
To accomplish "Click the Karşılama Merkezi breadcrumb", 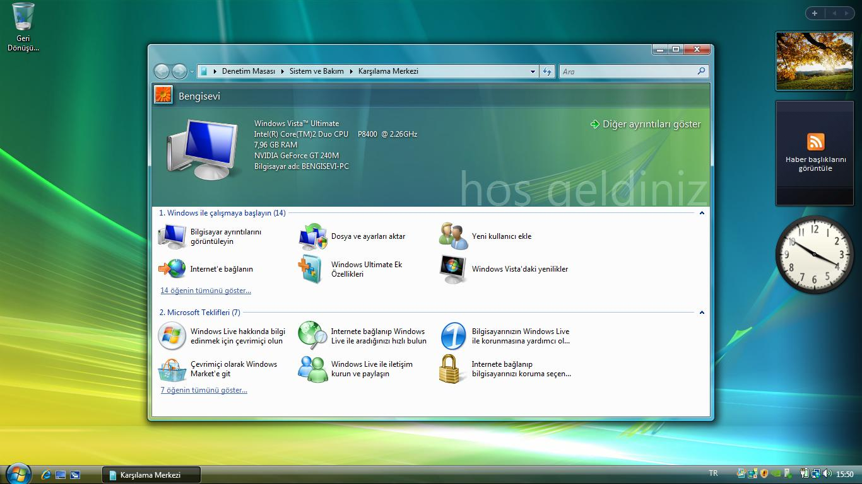I will click(x=388, y=71).
